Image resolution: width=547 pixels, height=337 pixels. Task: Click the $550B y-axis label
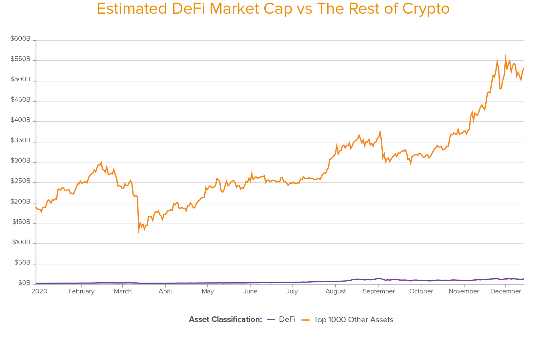pyautogui.click(x=20, y=59)
